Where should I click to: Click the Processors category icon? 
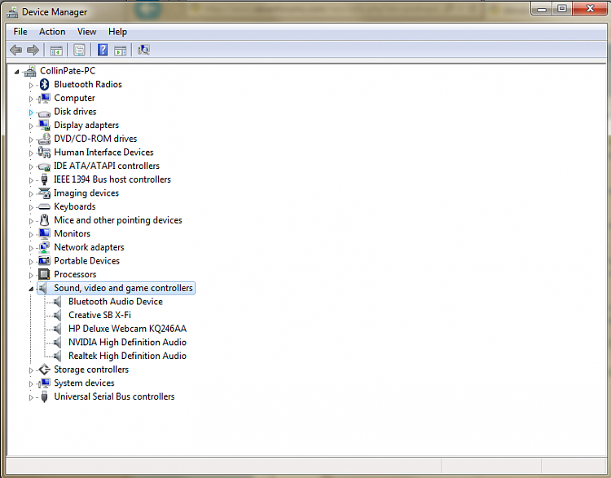45,274
